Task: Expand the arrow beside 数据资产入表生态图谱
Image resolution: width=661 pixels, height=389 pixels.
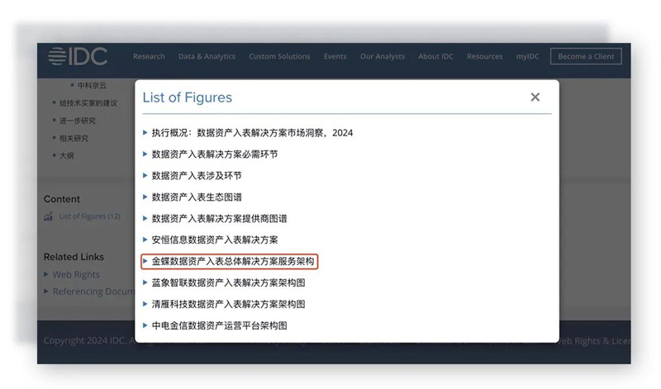Action: coord(146,197)
